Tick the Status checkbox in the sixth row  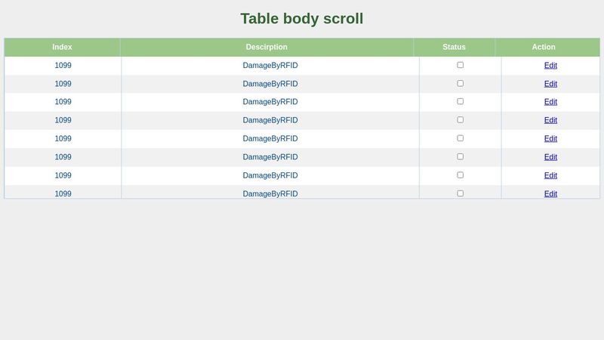[460, 156]
